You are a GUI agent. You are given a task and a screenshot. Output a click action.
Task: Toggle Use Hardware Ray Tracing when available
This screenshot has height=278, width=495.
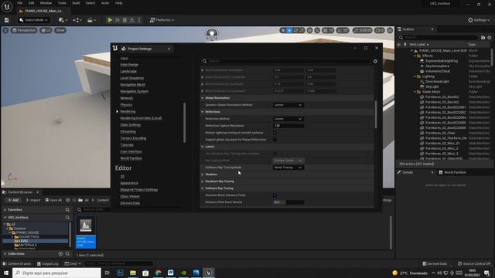(275, 154)
